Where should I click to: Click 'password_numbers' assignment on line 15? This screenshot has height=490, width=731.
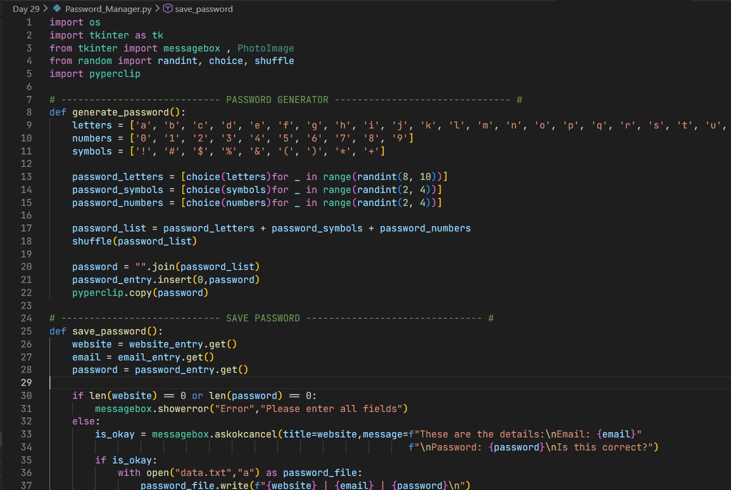[x=118, y=203]
